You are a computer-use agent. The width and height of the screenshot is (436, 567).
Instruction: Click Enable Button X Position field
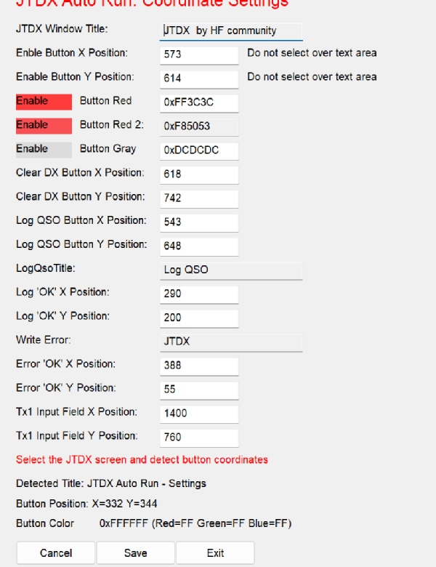click(x=199, y=55)
